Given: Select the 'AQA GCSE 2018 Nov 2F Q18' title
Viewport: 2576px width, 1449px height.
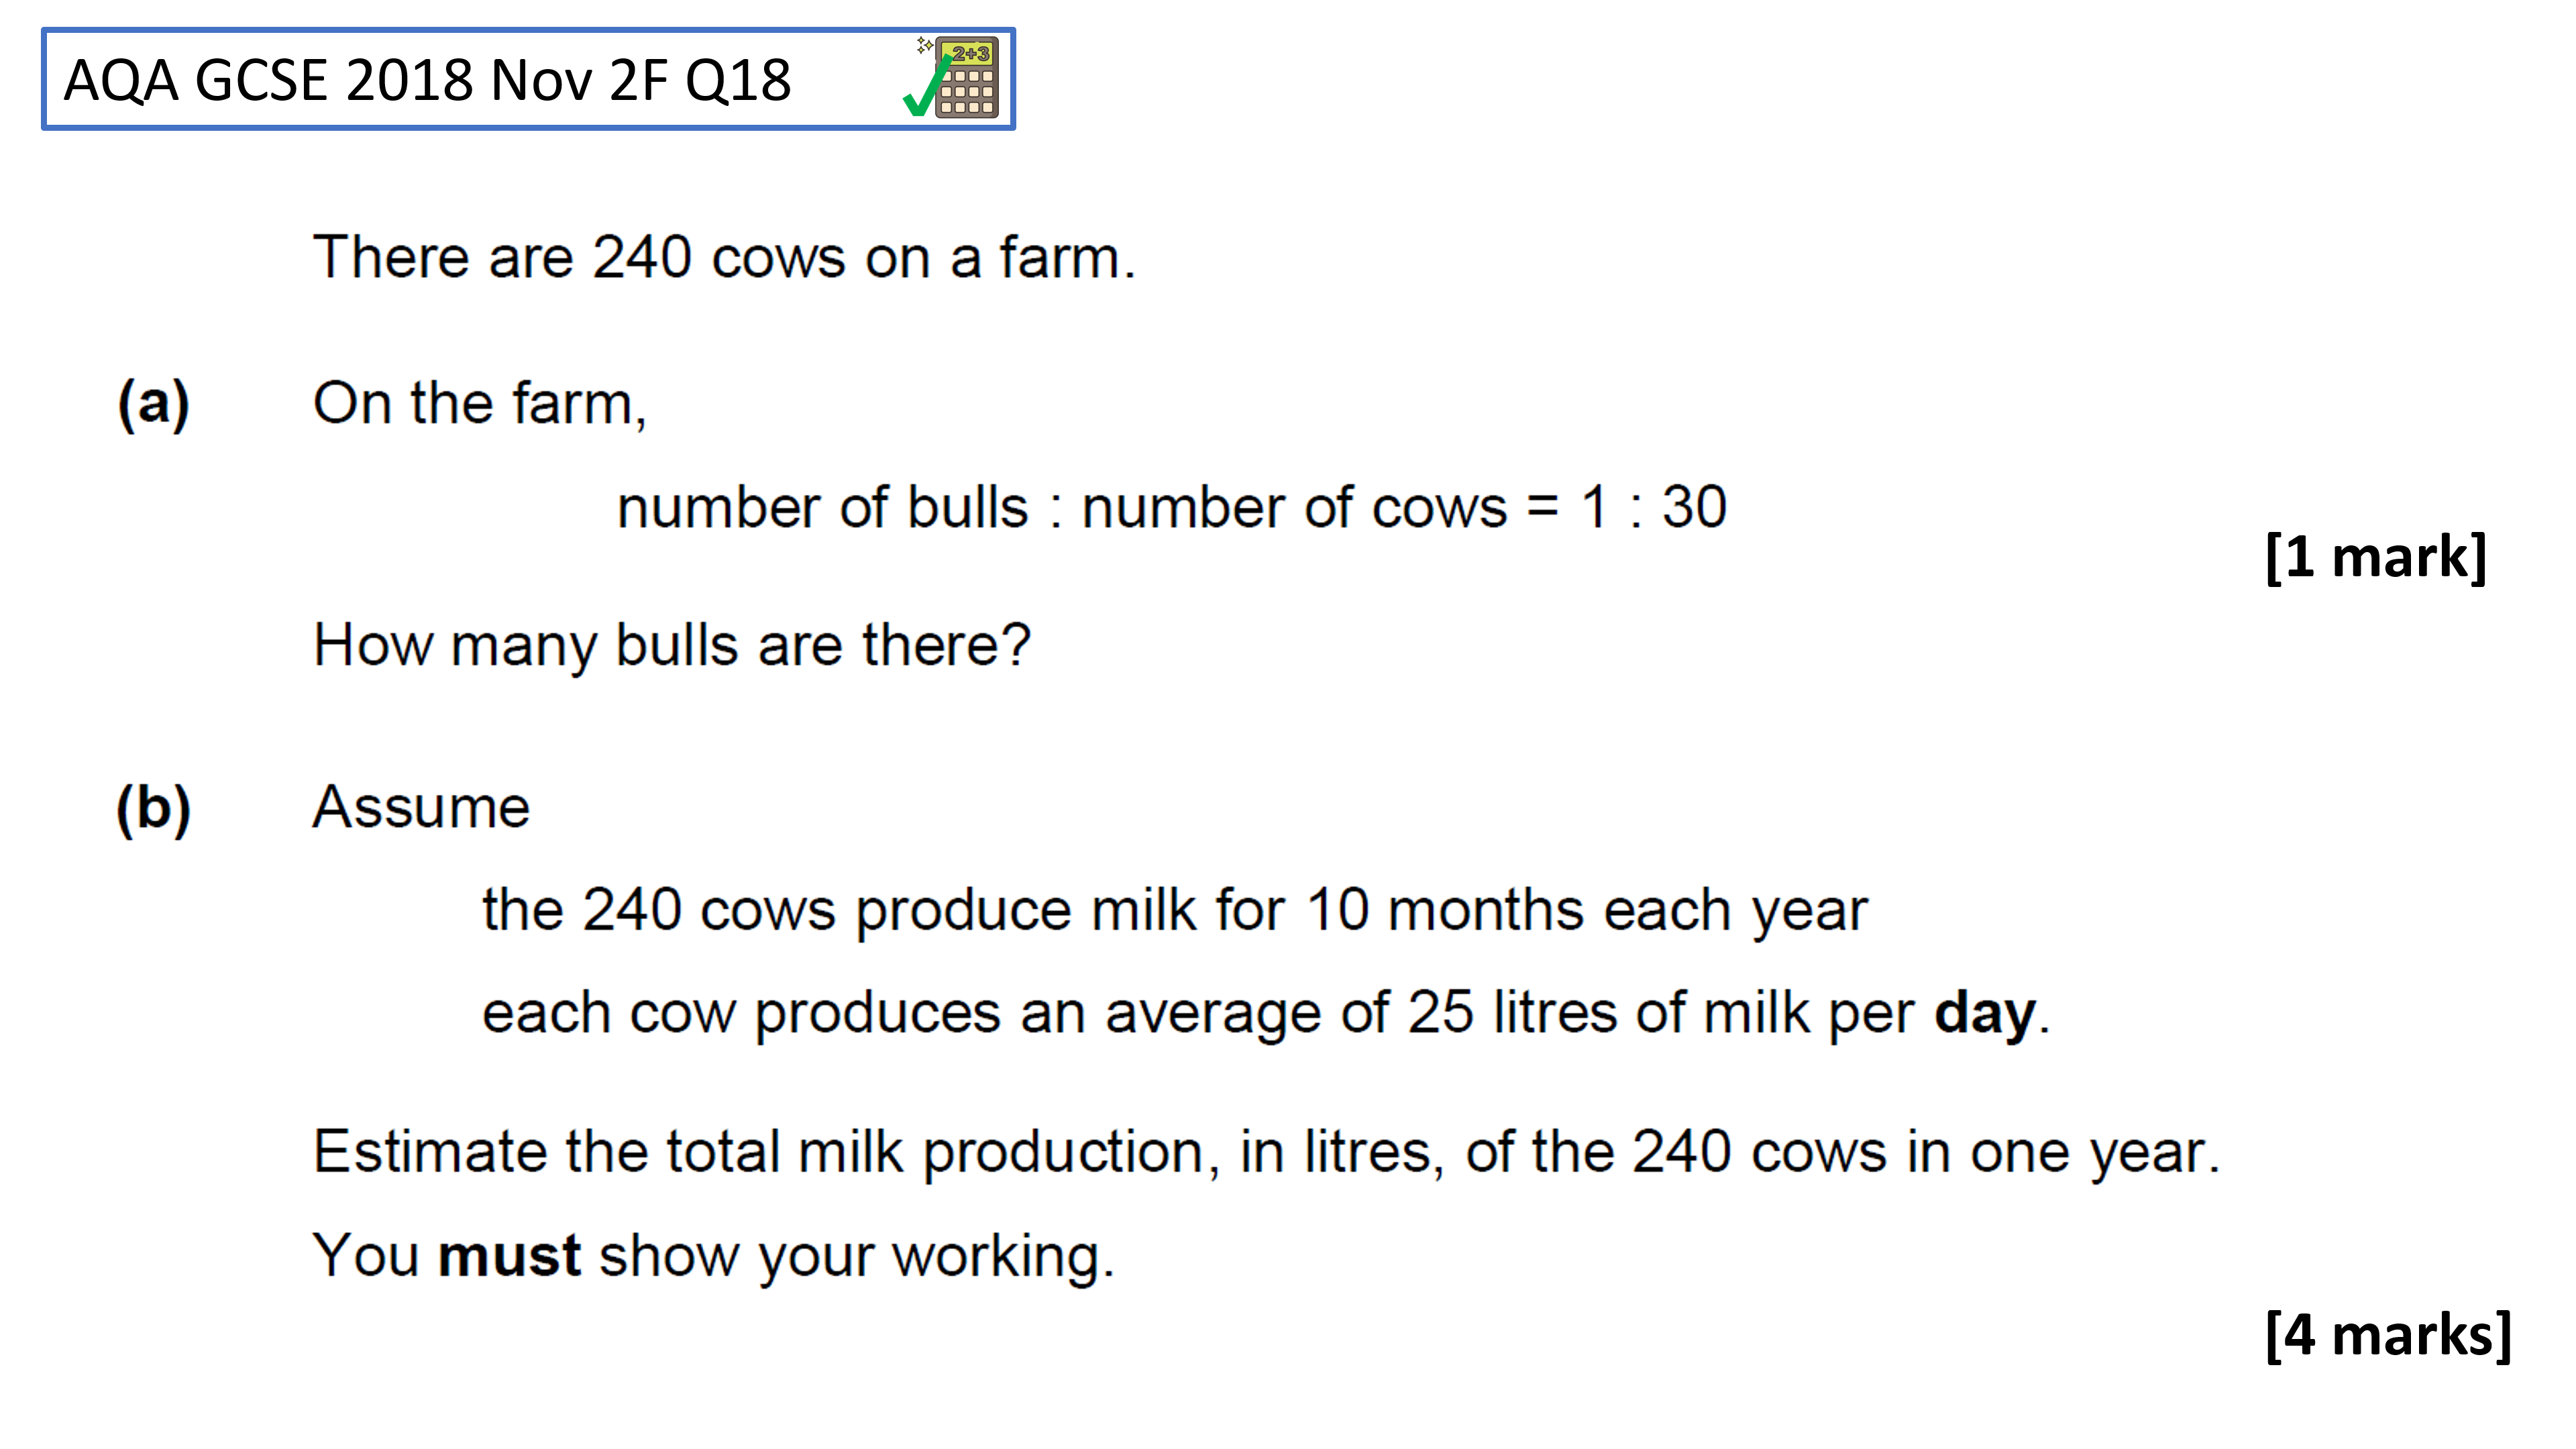Looking at the screenshot, I should (427, 80).
